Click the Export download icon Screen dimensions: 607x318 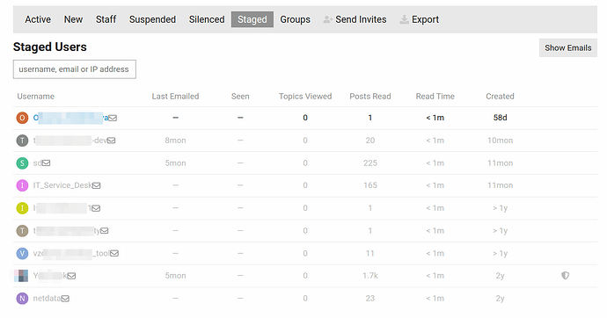click(x=404, y=19)
